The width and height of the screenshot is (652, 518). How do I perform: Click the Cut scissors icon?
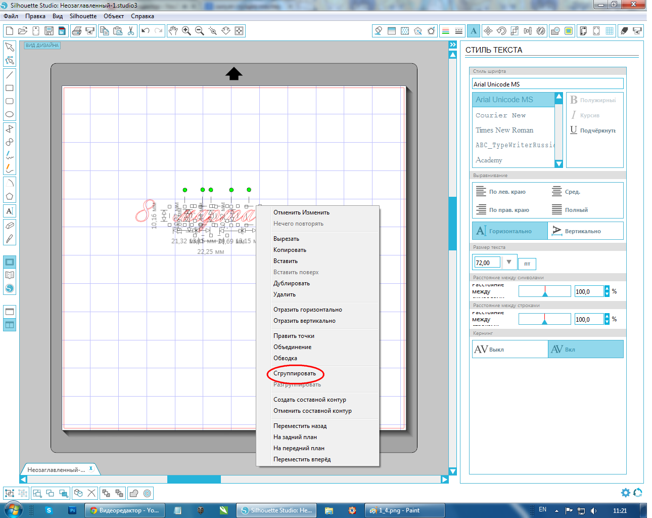[x=131, y=31]
